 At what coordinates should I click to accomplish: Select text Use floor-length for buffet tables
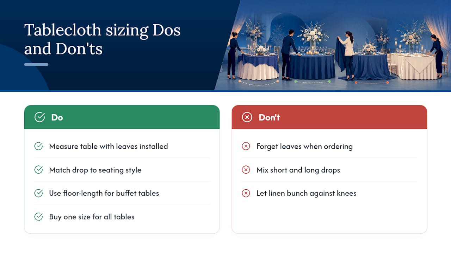coord(104,193)
